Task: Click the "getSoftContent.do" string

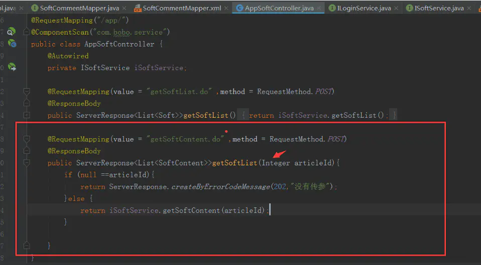Action: (x=185, y=139)
